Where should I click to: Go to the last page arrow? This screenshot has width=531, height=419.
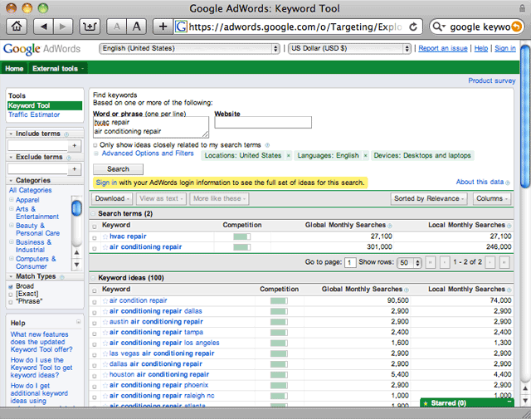point(504,262)
